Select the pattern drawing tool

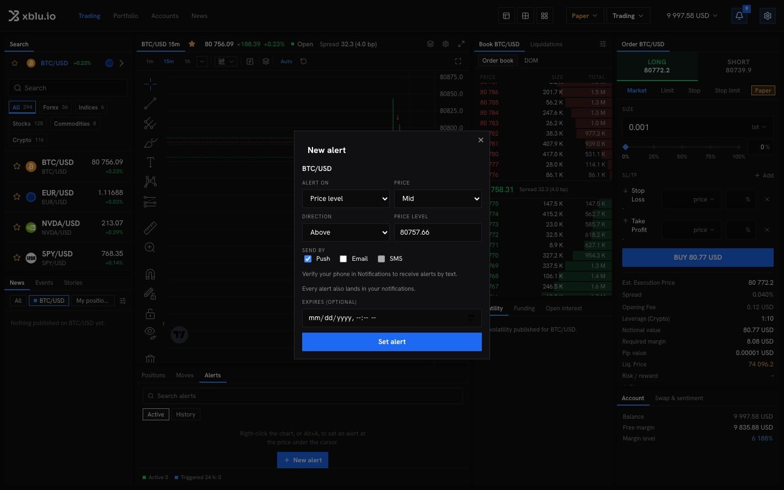pyautogui.click(x=150, y=182)
